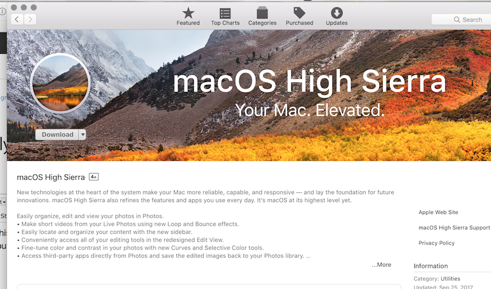This screenshot has height=289, width=491.
Task: Open the Purchased tag tab
Action: 299,17
